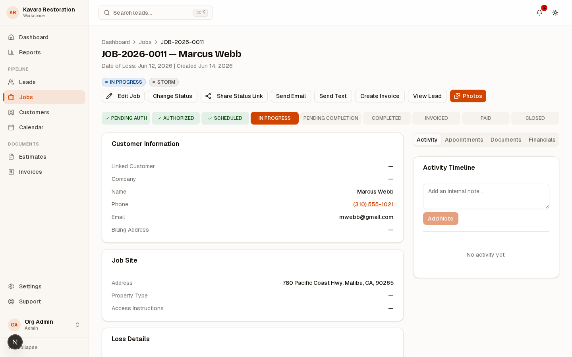The width and height of the screenshot is (572, 357).
Task: Open the Photos button
Action: point(468,96)
